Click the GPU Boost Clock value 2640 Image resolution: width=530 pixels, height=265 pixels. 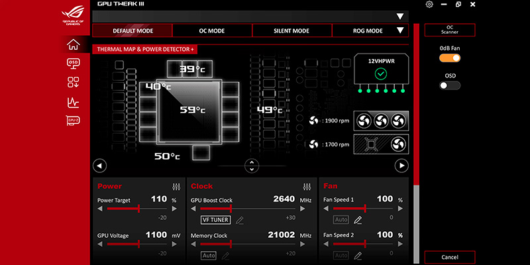tap(284, 199)
